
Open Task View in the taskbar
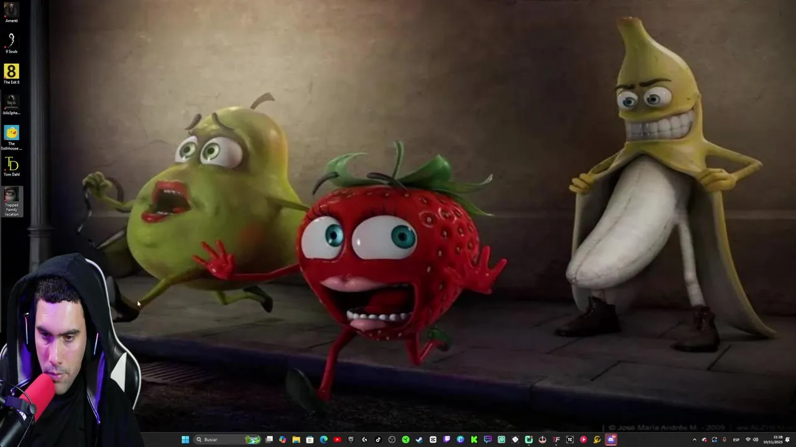[x=269, y=440]
